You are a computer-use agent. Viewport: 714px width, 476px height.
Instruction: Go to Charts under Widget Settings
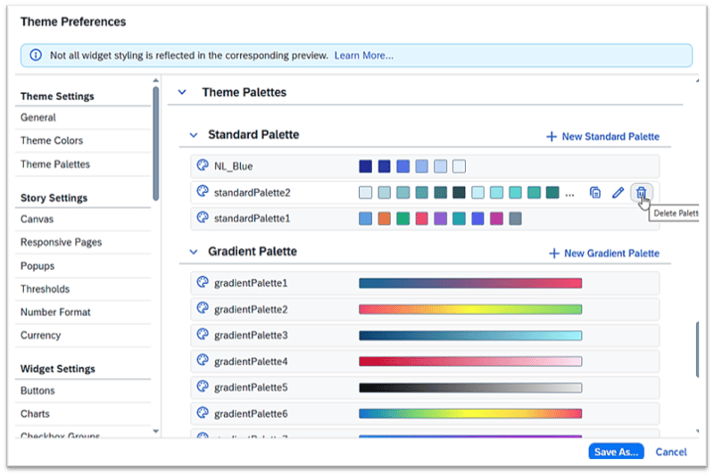pyautogui.click(x=36, y=413)
